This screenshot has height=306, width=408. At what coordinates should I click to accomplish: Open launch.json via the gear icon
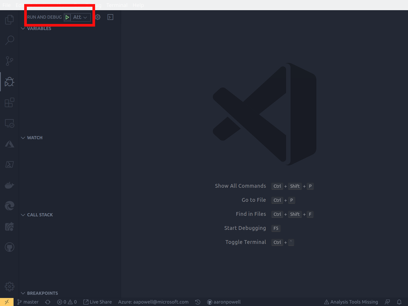(x=98, y=17)
